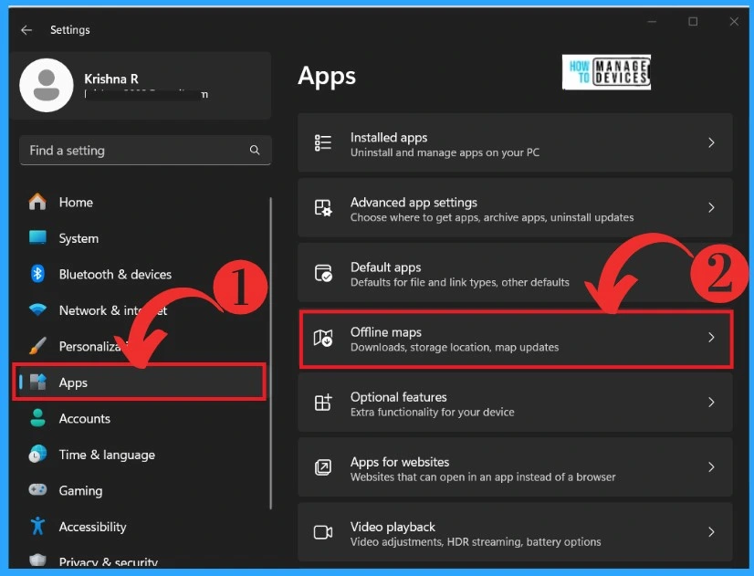Go to Home in sidebar
The height and width of the screenshot is (576, 754).
tap(141, 202)
